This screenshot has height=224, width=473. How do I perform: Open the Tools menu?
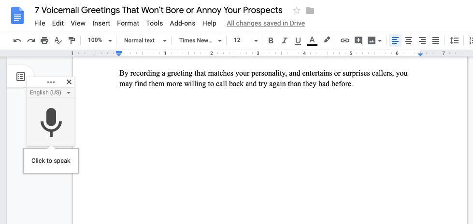point(155,23)
